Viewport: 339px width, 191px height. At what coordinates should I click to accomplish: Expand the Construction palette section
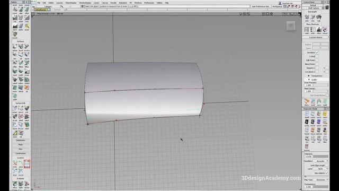pos(21,153)
